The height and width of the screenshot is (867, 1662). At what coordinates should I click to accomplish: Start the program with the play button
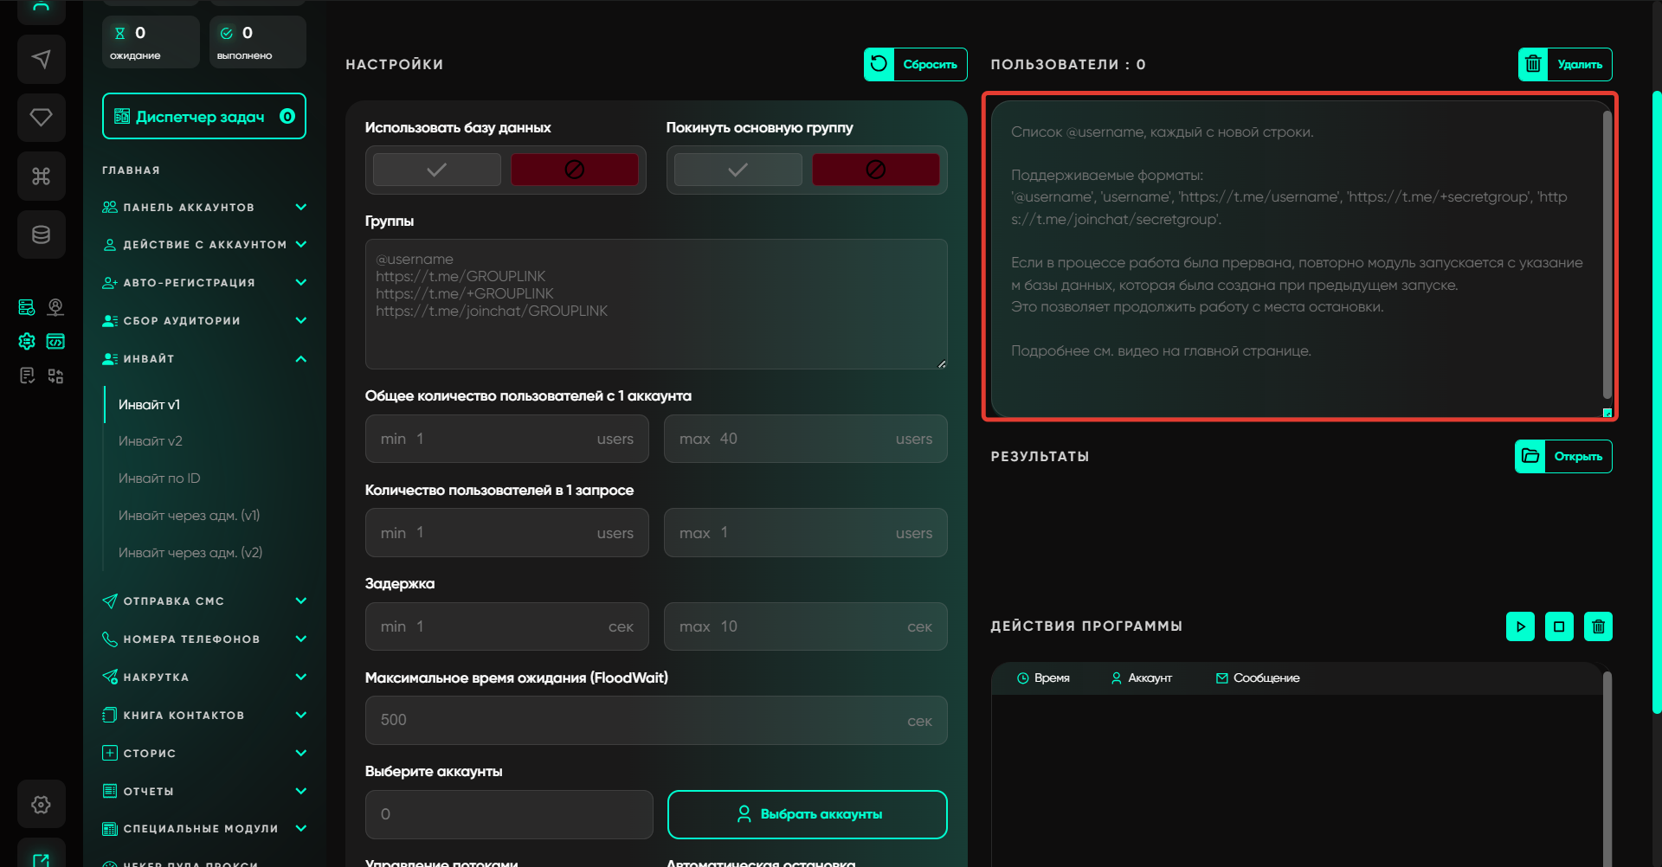(1520, 626)
